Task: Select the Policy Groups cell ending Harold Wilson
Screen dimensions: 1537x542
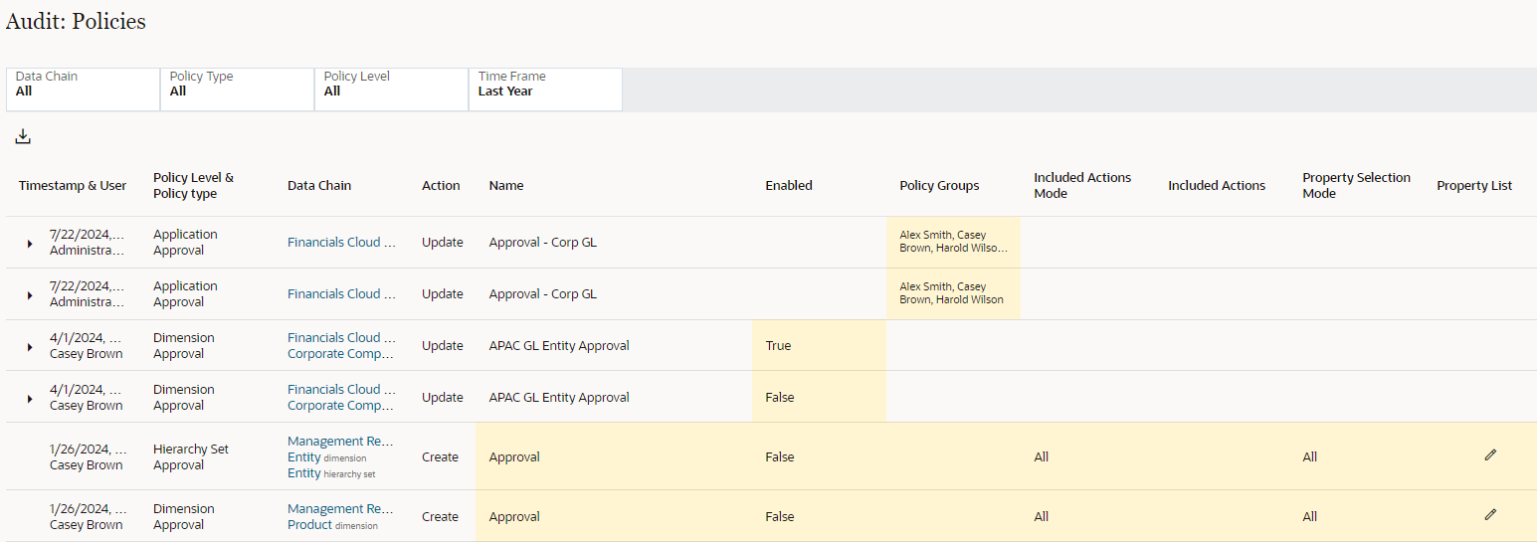Action: tap(953, 293)
